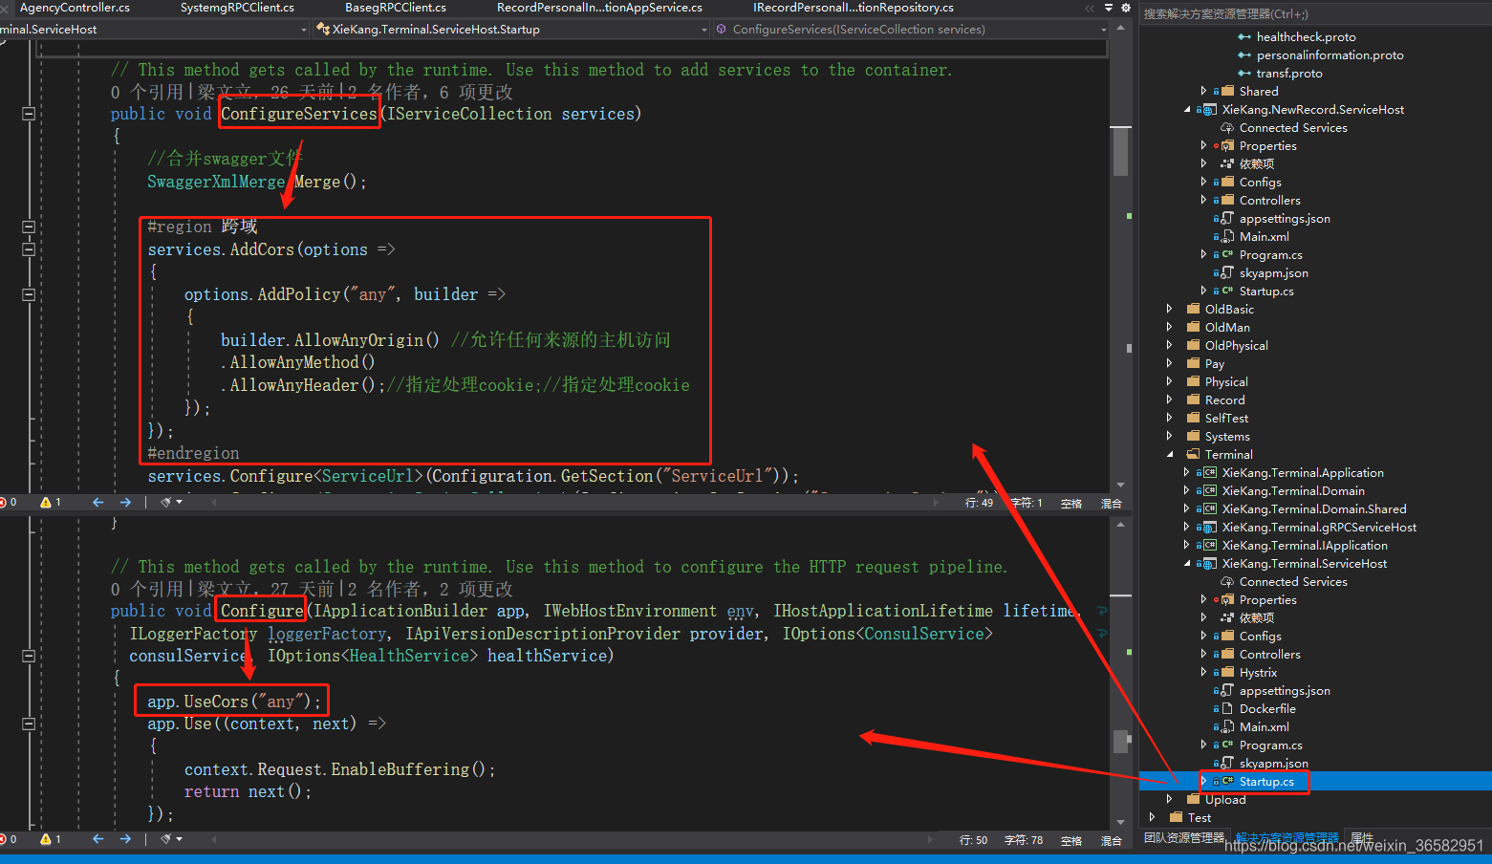Image resolution: width=1492 pixels, height=864 pixels.
Task: Open Dockerfile under Terminal.ServiceHost
Action: click(x=1267, y=709)
